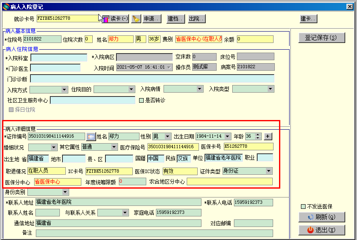Click the broom clear icon button
The image size is (357, 240).
tap(136, 19)
